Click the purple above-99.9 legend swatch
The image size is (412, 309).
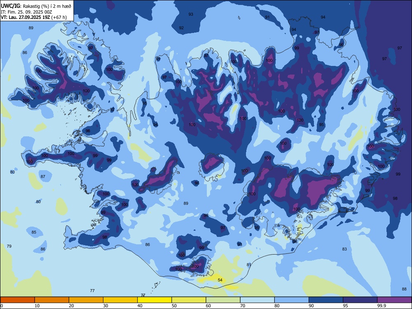[x=394, y=300]
